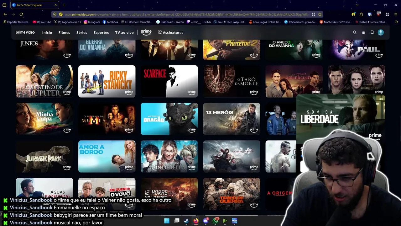
Task: Open the Página Inicial / X bookmark
Action: point(67,22)
